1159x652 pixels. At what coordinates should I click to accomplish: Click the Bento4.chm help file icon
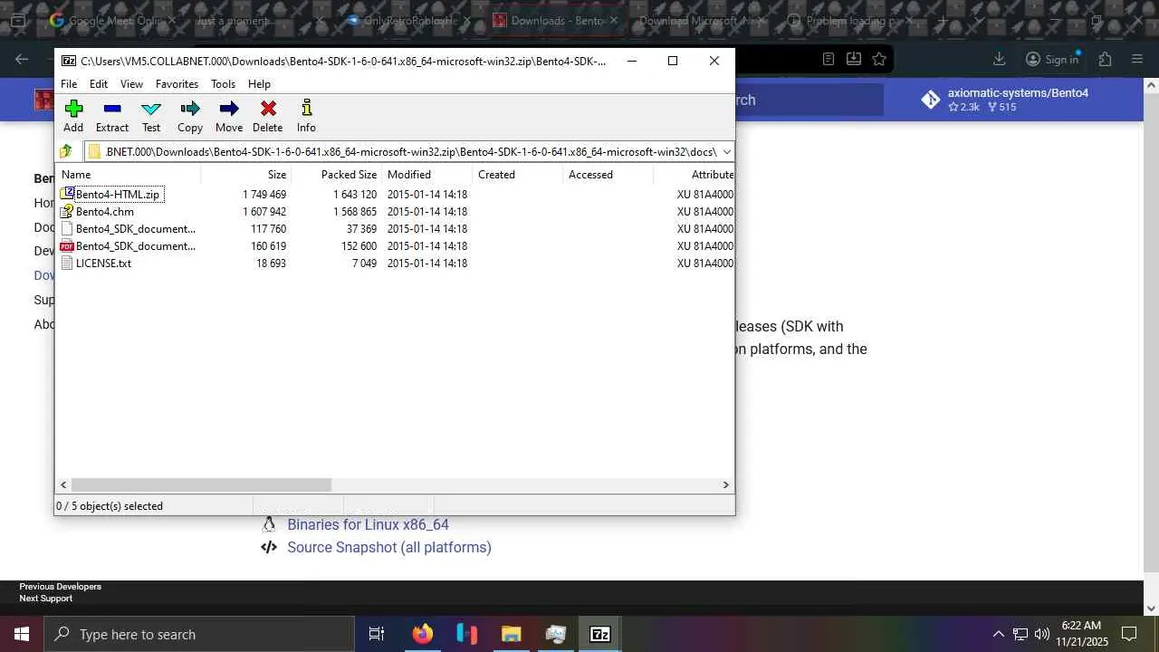tap(67, 211)
